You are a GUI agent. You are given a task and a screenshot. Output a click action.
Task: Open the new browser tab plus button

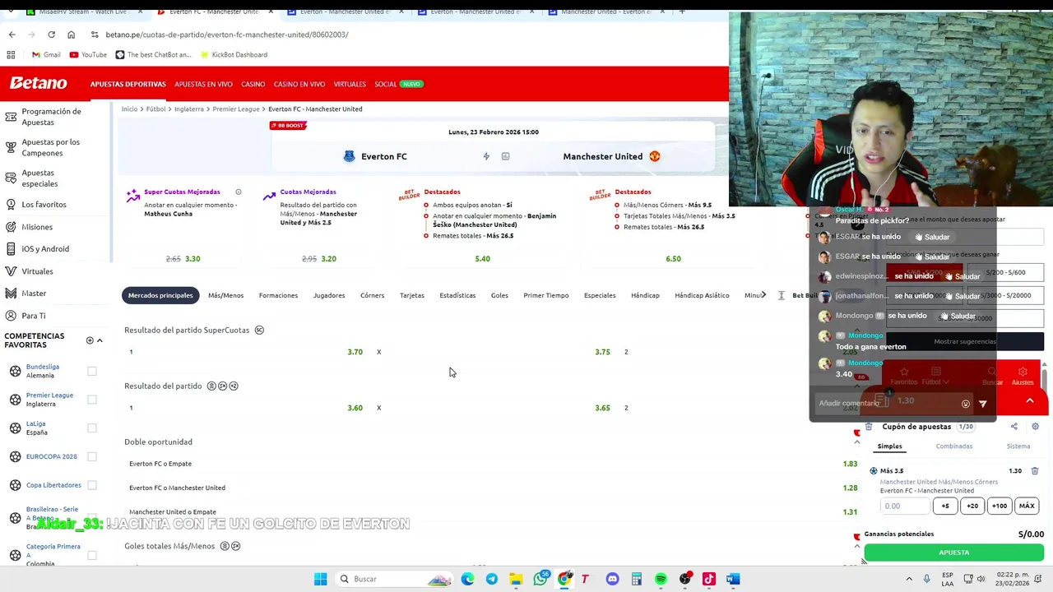pyautogui.click(x=681, y=12)
